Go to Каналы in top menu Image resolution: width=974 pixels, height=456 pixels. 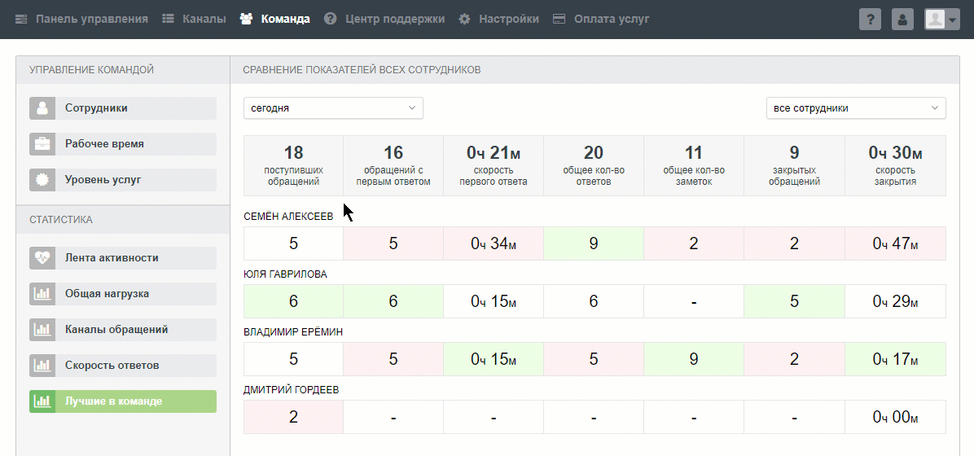pos(194,19)
